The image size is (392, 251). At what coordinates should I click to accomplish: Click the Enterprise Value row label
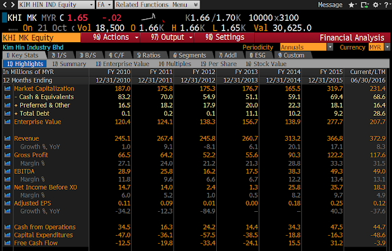pyautogui.click(x=37, y=122)
